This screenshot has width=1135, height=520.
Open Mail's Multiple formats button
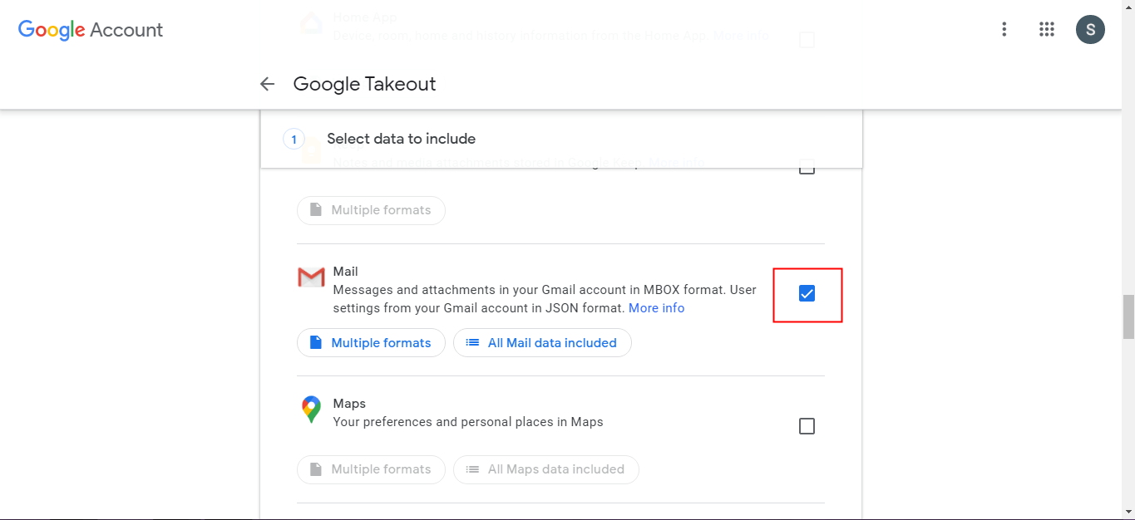pos(371,343)
